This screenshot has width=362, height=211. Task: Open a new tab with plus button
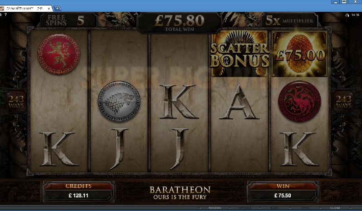click(57, 9)
